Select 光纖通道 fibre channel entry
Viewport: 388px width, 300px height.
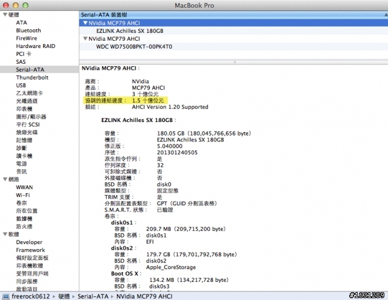pyautogui.click(x=27, y=101)
